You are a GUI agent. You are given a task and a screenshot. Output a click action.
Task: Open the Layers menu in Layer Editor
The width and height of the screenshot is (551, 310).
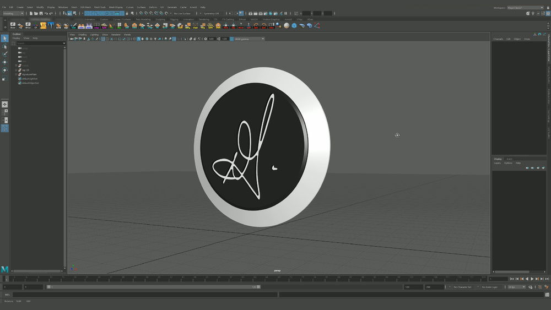[x=497, y=163]
